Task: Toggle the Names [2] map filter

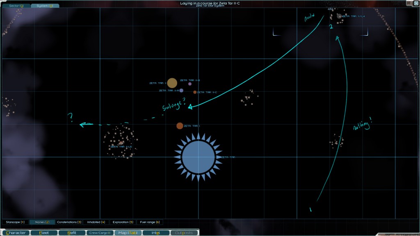Action: tap(42, 222)
